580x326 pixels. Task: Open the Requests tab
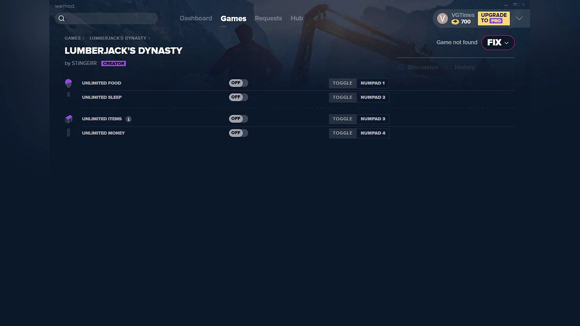(x=268, y=18)
